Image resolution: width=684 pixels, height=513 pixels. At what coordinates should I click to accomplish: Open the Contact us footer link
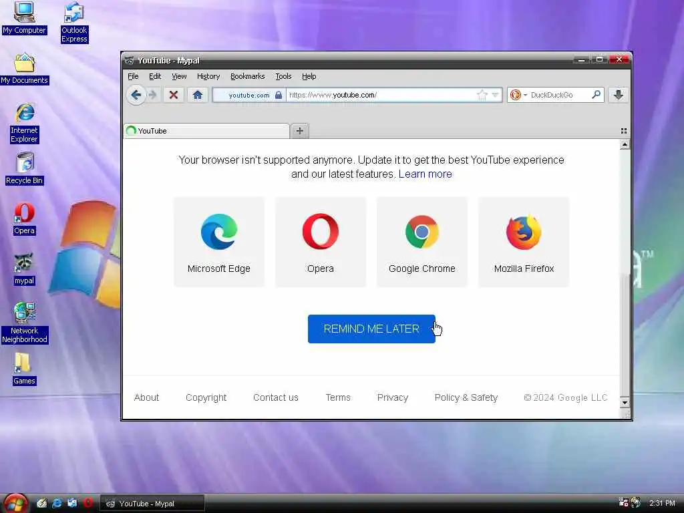tap(276, 397)
